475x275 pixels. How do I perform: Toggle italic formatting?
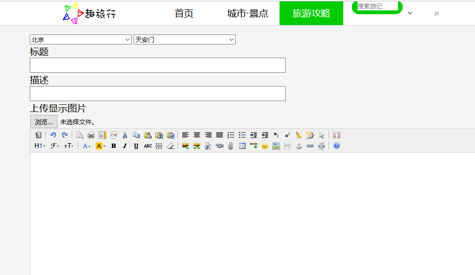click(125, 146)
